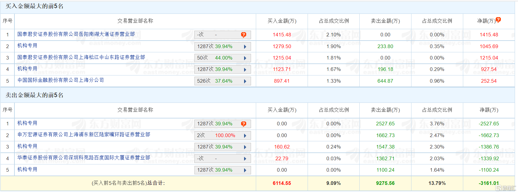
Task: Open 机构专用 link in the 1547.38 sell row
Action: click(x=27, y=146)
